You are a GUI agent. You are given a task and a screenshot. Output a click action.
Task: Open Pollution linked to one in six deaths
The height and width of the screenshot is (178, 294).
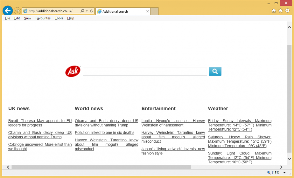105,133
